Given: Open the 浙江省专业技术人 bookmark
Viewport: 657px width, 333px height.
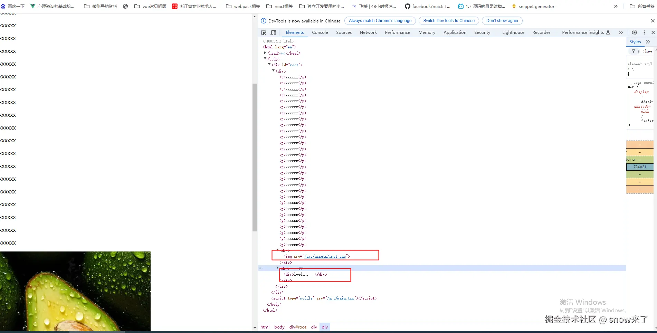Looking at the screenshot, I should coord(194,6).
